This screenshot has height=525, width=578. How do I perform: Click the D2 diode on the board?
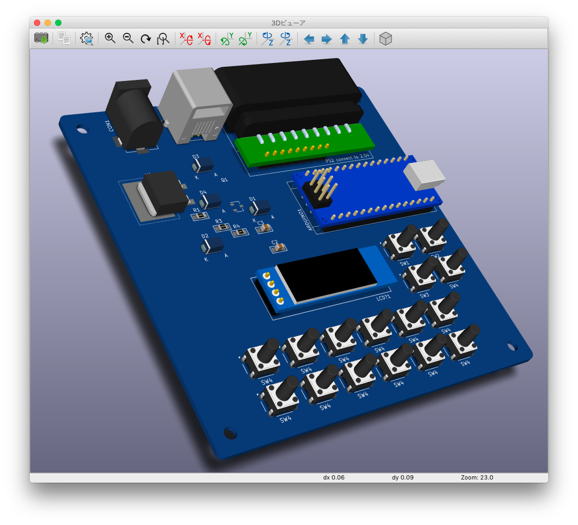pos(212,246)
